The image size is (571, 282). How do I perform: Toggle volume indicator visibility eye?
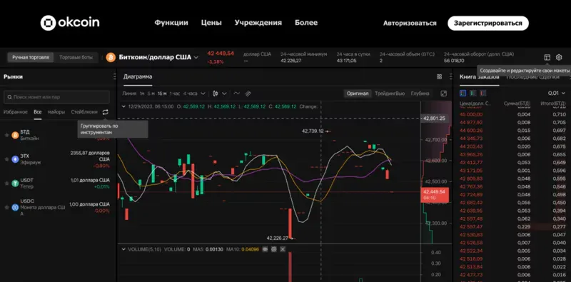pyautogui.click(x=265, y=250)
